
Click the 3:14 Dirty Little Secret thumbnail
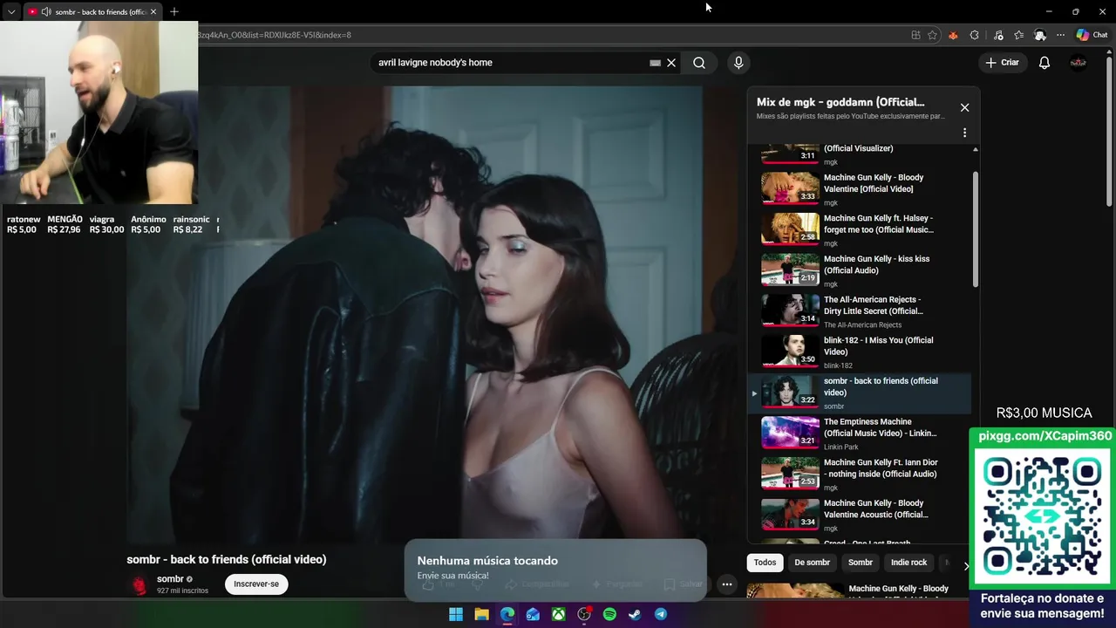[790, 311]
